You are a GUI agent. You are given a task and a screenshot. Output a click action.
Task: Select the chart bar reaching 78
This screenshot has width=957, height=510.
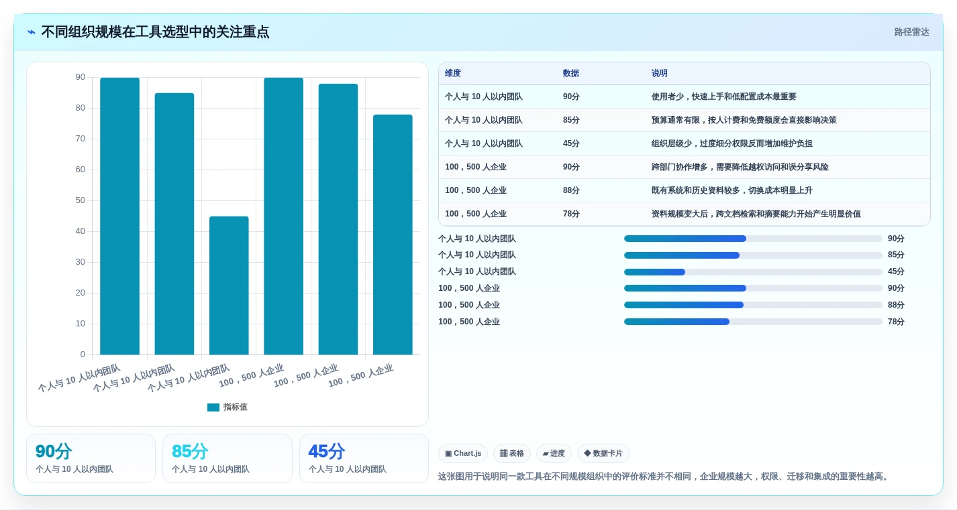(x=393, y=235)
